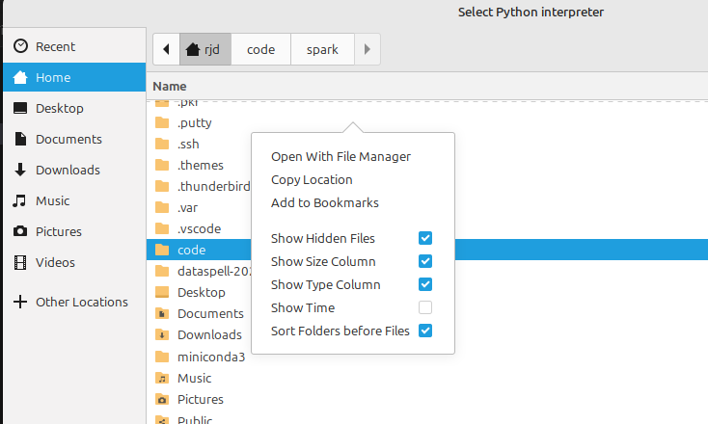
Task: Click the Recent clock icon in sidebar
Action: click(x=20, y=46)
